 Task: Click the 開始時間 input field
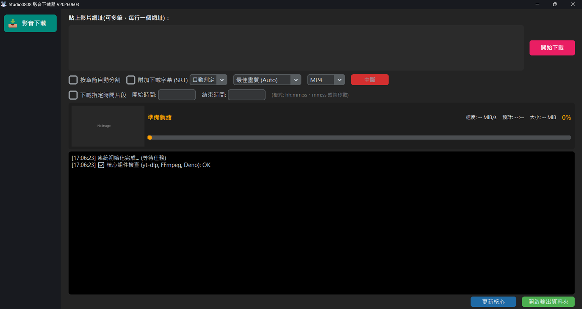(x=177, y=95)
